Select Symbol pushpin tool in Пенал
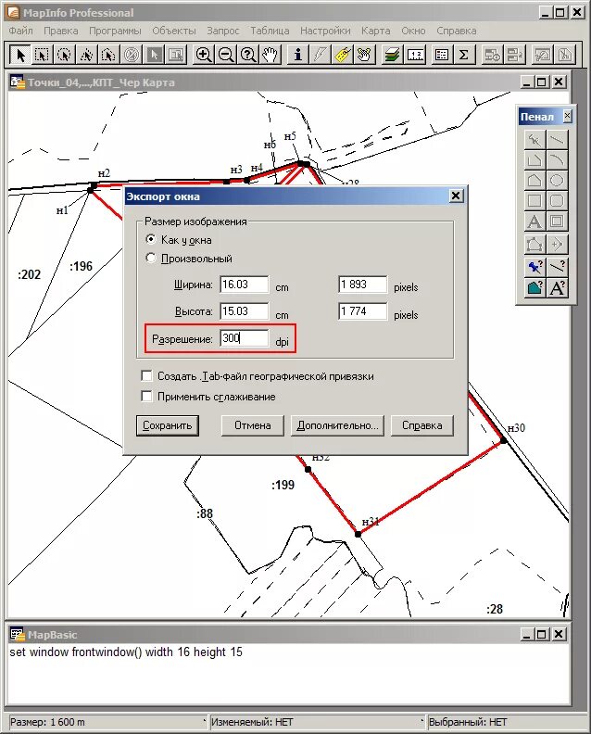This screenshot has height=734, width=591. click(534, 140)
